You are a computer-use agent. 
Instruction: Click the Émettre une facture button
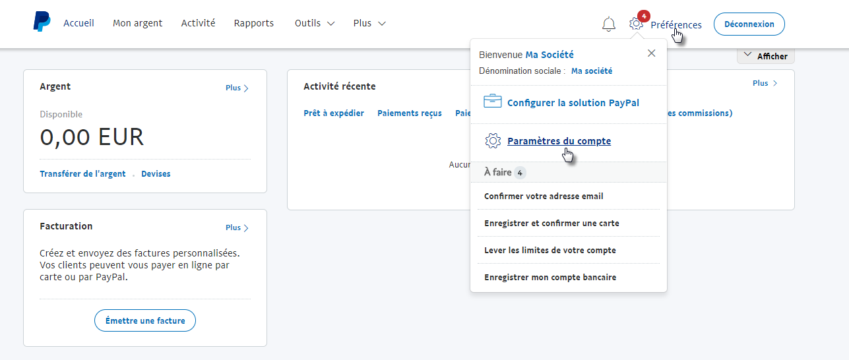point(145,320)
